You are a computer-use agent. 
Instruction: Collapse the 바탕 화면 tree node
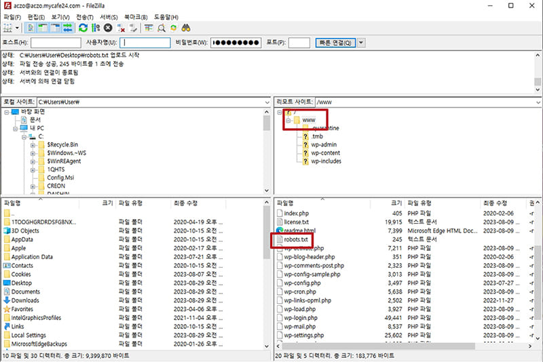[7, 112]
